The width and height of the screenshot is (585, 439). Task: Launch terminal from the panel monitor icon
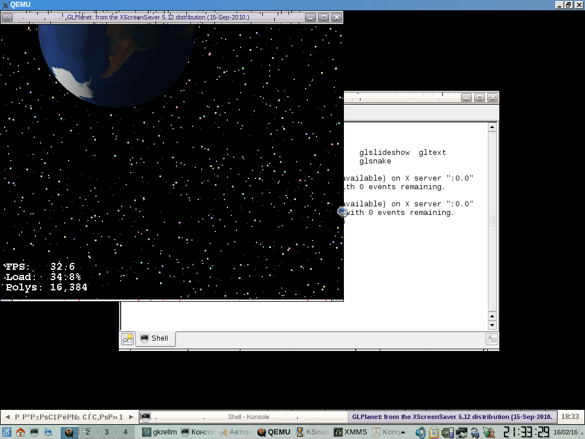(x=34, y=432)
